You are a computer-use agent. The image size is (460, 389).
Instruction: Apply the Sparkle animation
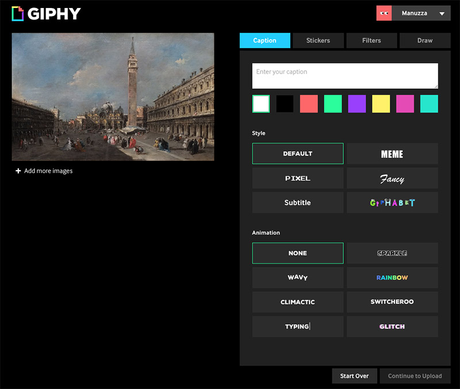tap(392, 253)
